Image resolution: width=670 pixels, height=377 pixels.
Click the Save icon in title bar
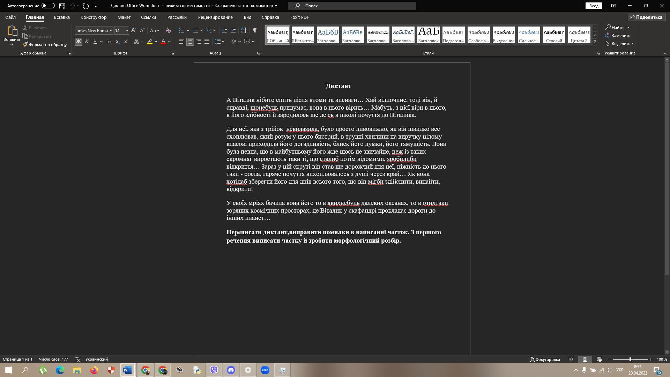[x=62, y=6]
